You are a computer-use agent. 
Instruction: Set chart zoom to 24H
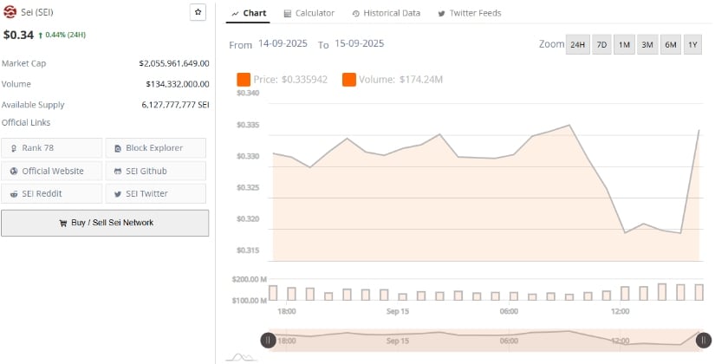[578, 45]
